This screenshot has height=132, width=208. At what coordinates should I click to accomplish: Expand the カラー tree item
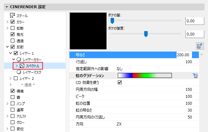(8, 22)
